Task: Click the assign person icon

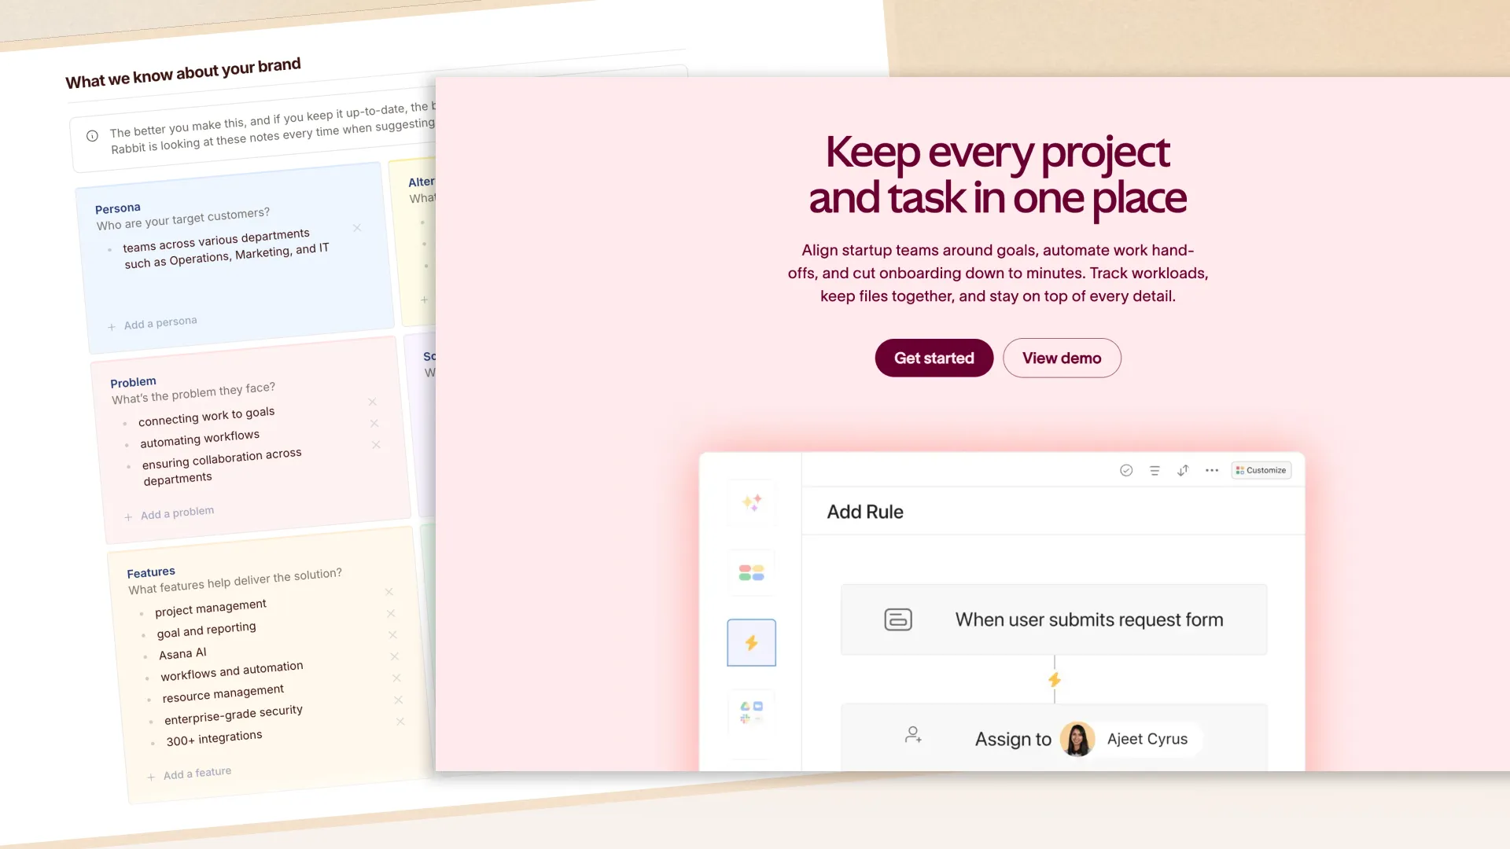Action: (913, 735)
